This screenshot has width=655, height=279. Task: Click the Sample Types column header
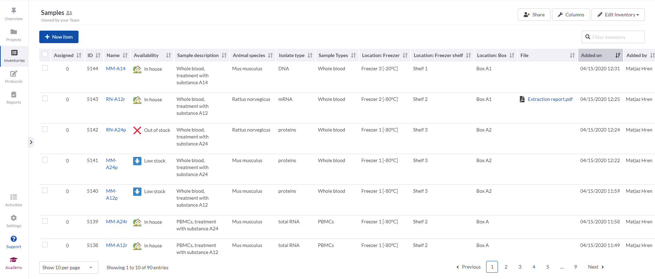tap(337, 55)
